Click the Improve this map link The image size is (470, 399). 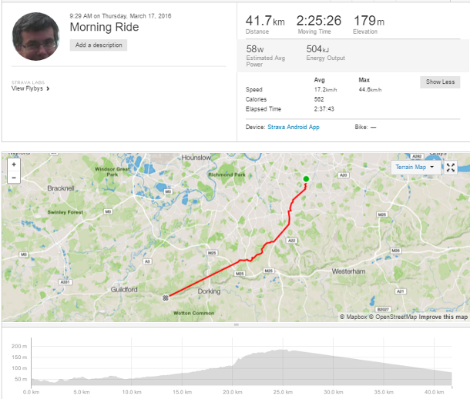(x=443, y=317)
